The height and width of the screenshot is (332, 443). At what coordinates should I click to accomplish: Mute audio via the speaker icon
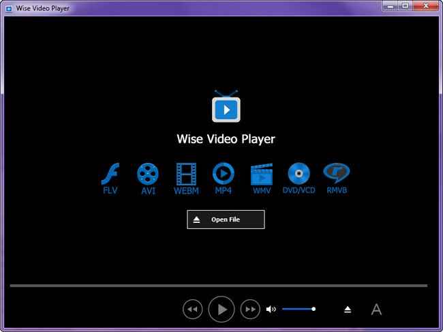click(271, 310)
